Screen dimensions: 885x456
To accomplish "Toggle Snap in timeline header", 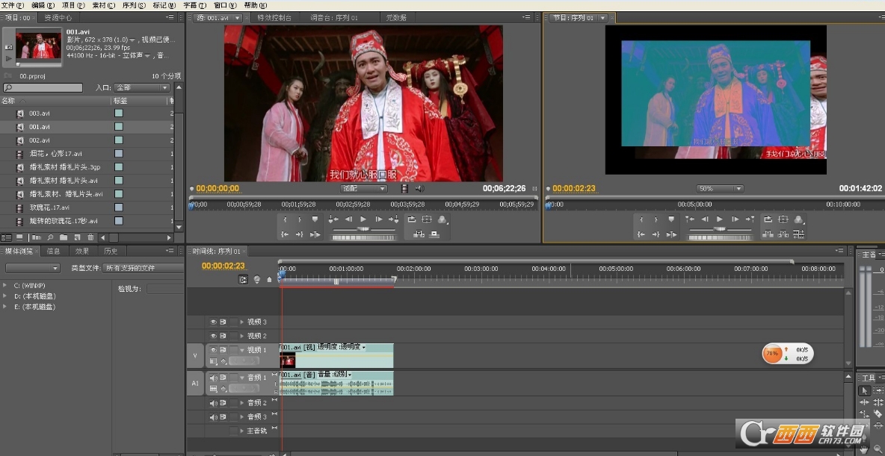I will [243, 279].
